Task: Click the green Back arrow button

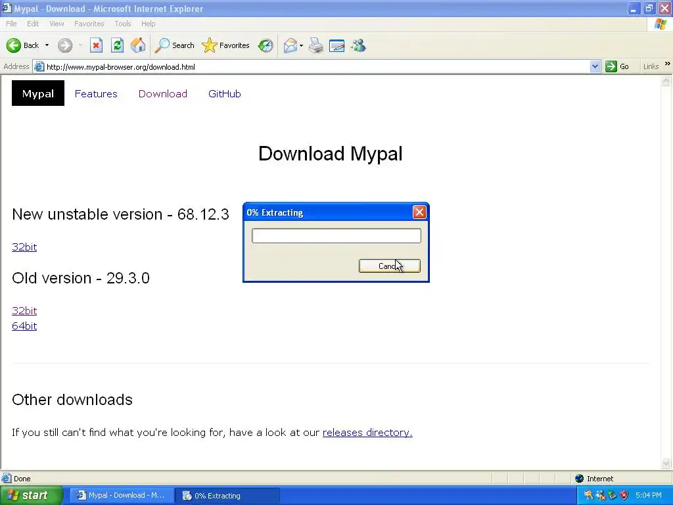Action: coord(14,45)
